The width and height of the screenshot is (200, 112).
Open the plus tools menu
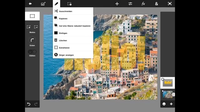117,4
